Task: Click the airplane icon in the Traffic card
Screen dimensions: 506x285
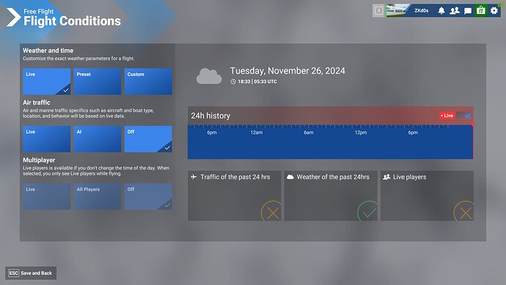Action: pyautogui.click(x=194, y=177)
